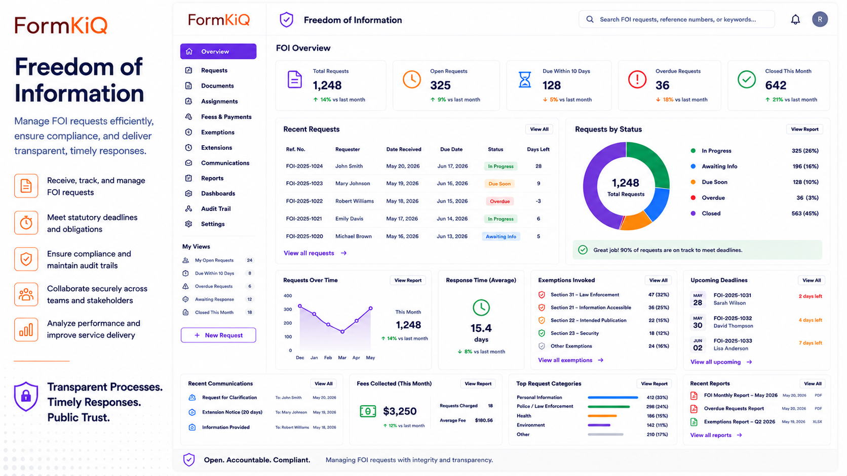
Task: Click FOI Monthly Report PDF icon
Action: (694, 396)
